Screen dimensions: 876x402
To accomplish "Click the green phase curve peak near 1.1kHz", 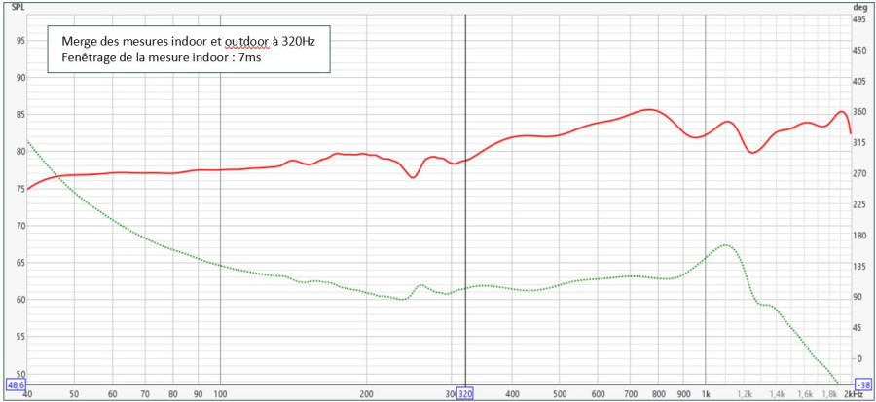I will pyautogui.click(x=724, y=245).
